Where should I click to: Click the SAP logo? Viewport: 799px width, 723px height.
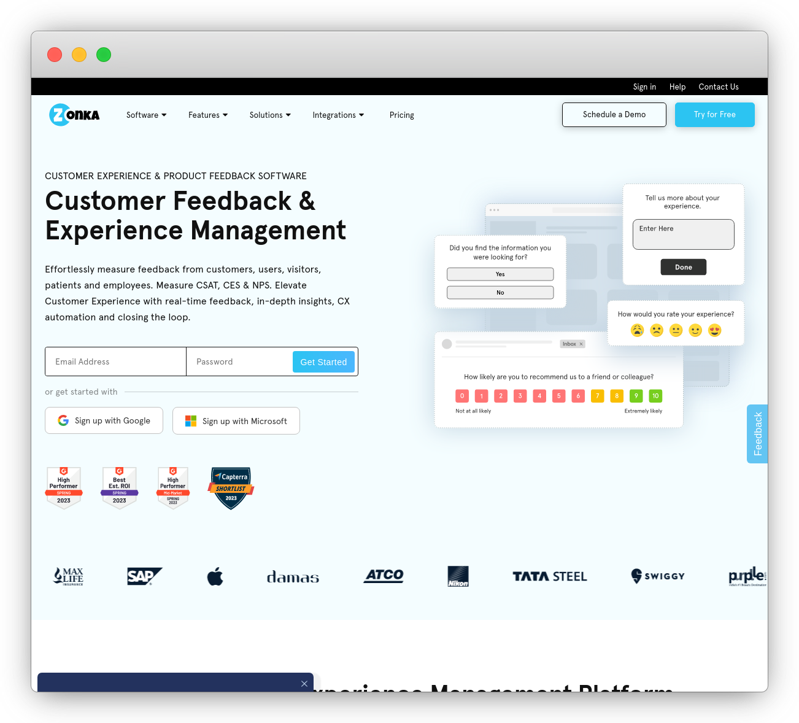pyautogui.click(x=144, y=576)
